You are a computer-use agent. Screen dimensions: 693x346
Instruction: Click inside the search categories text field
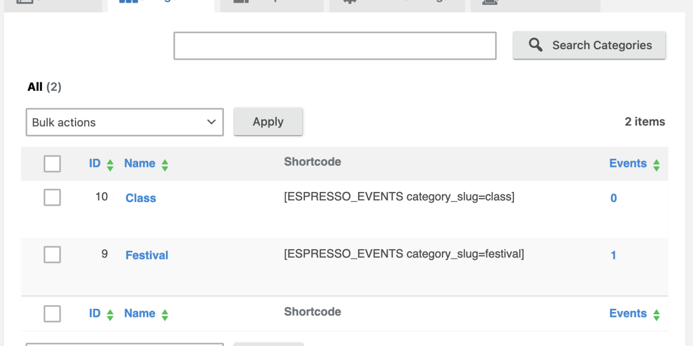pos(335,45)
